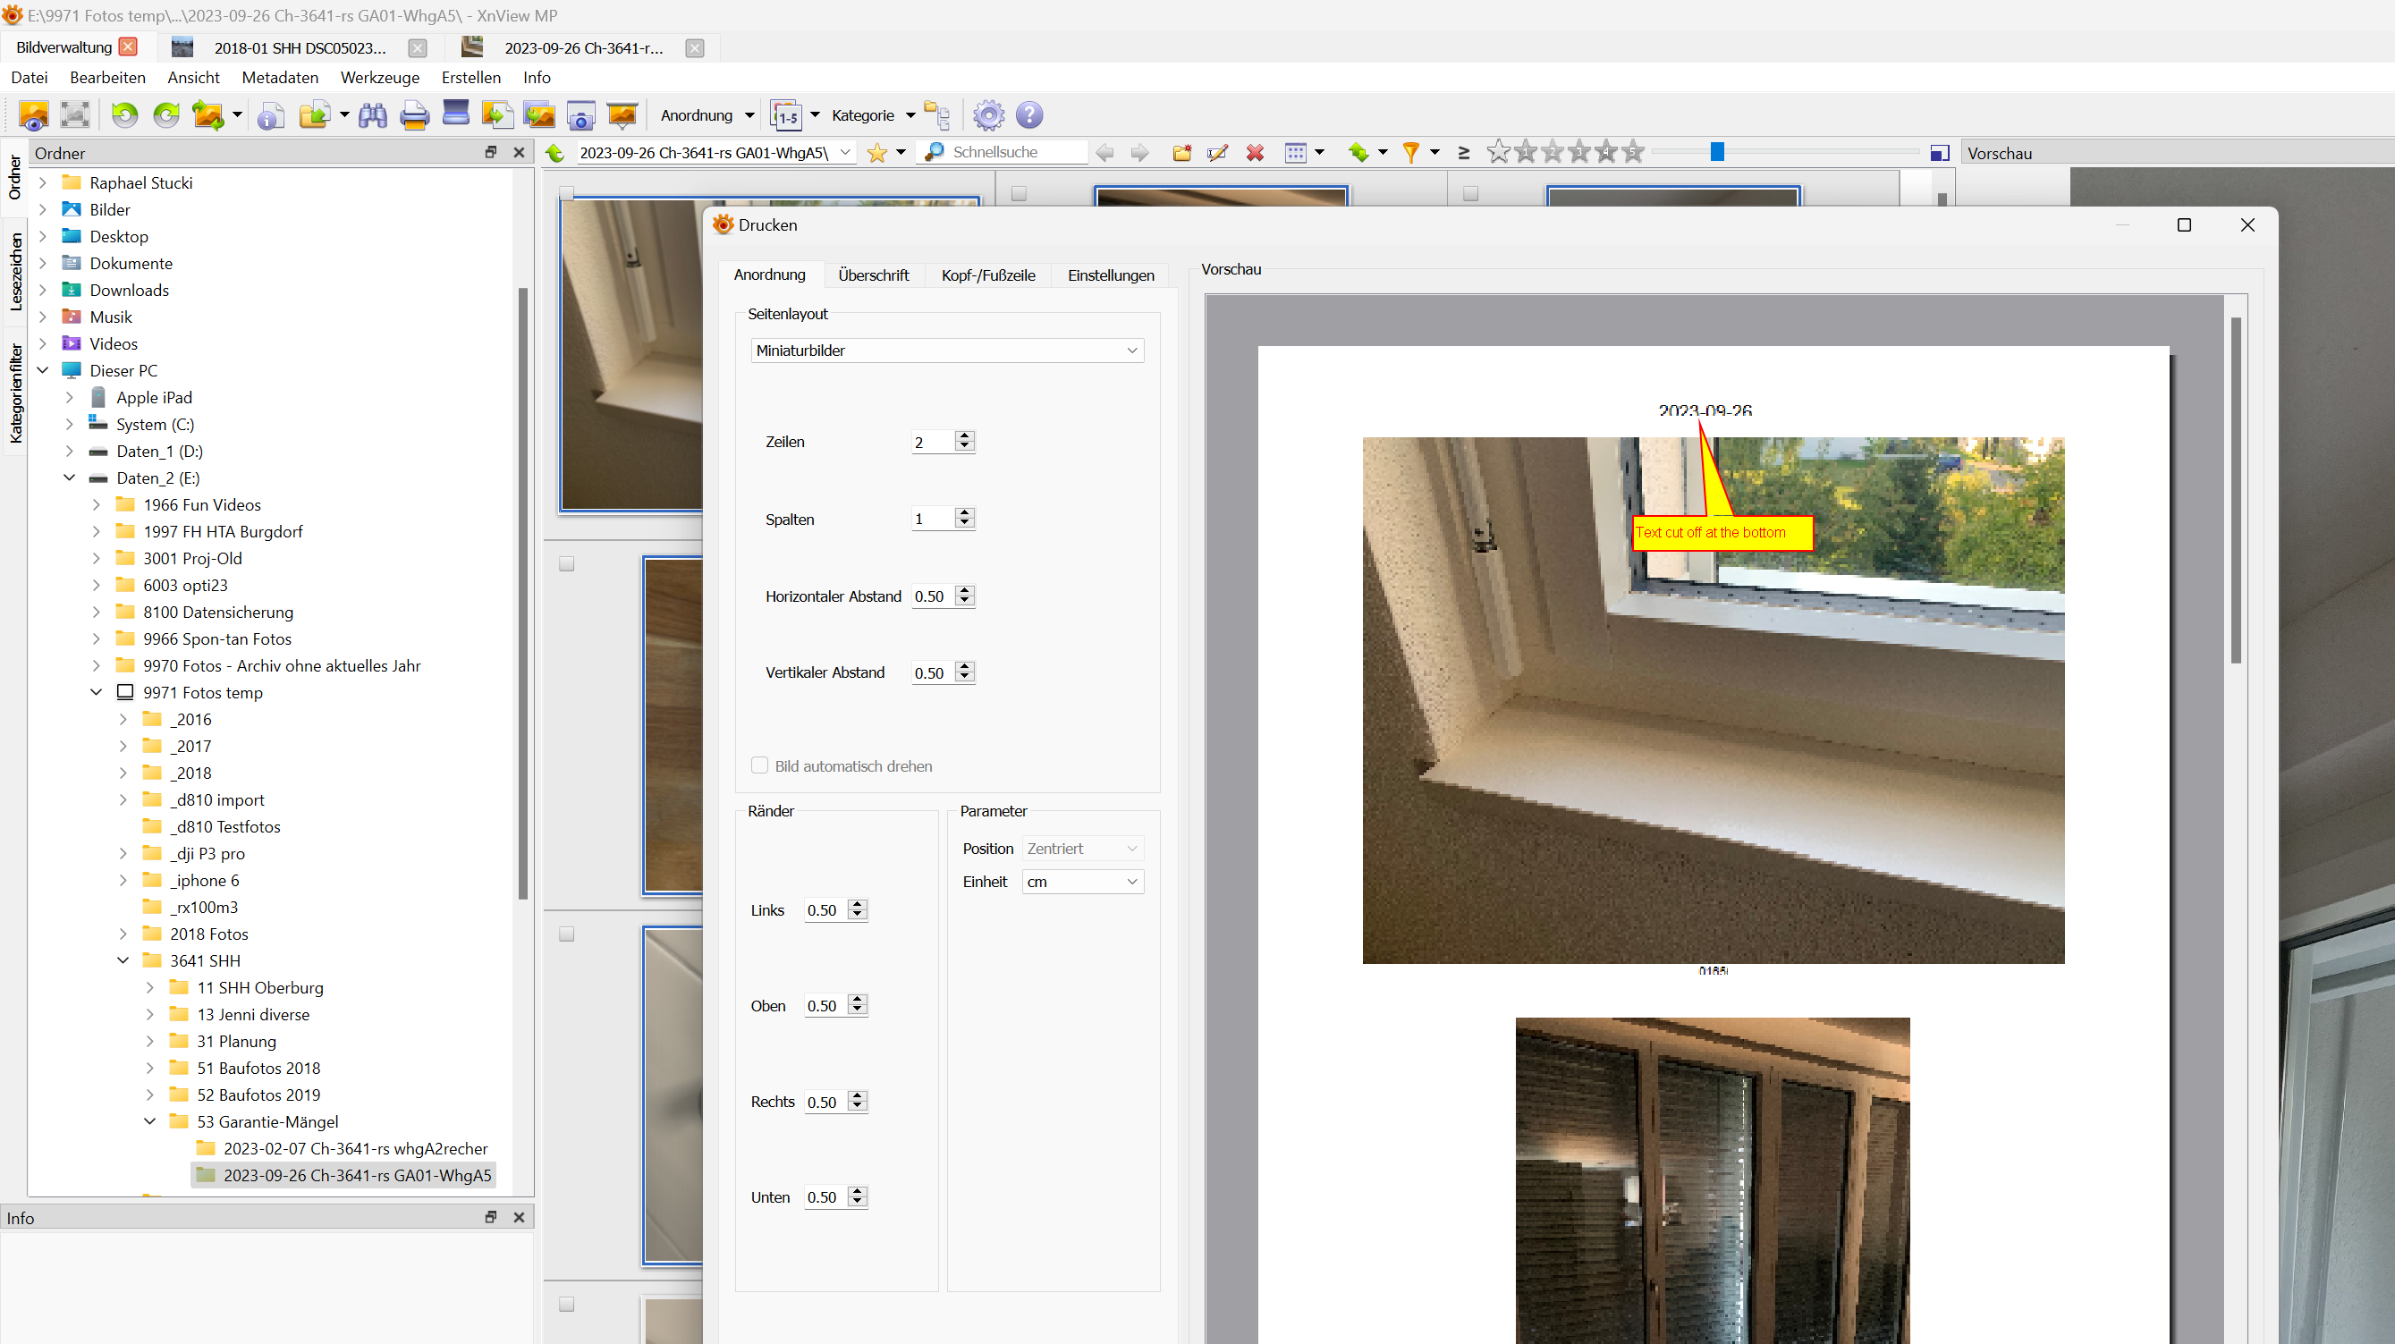The image size is (2395, 1344).
Task: Click the red delete X icon
Action: pos(1255,152)
